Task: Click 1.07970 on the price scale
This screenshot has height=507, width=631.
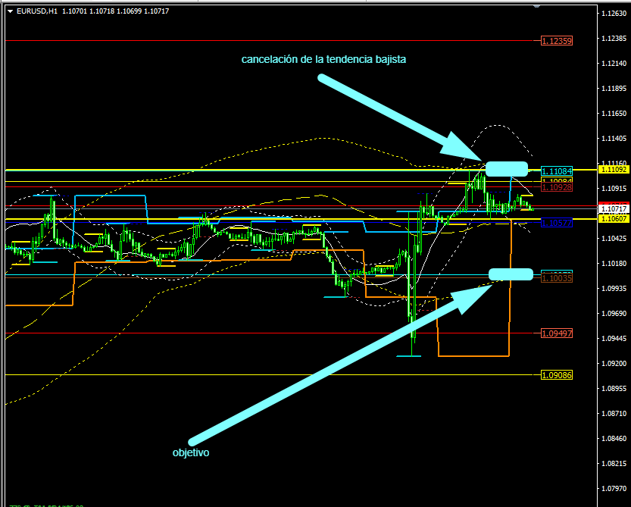Action: click(614, 489)
